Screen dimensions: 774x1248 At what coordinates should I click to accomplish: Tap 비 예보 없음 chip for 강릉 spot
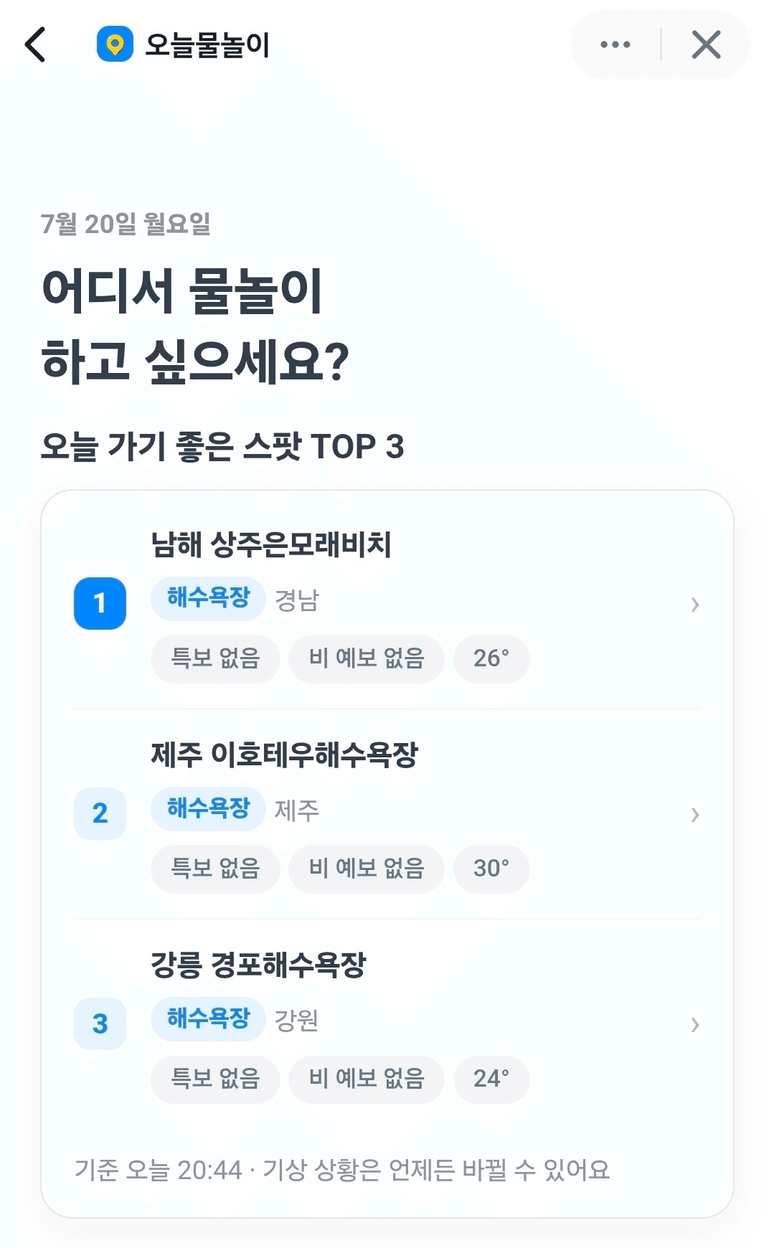point(367,1079)
